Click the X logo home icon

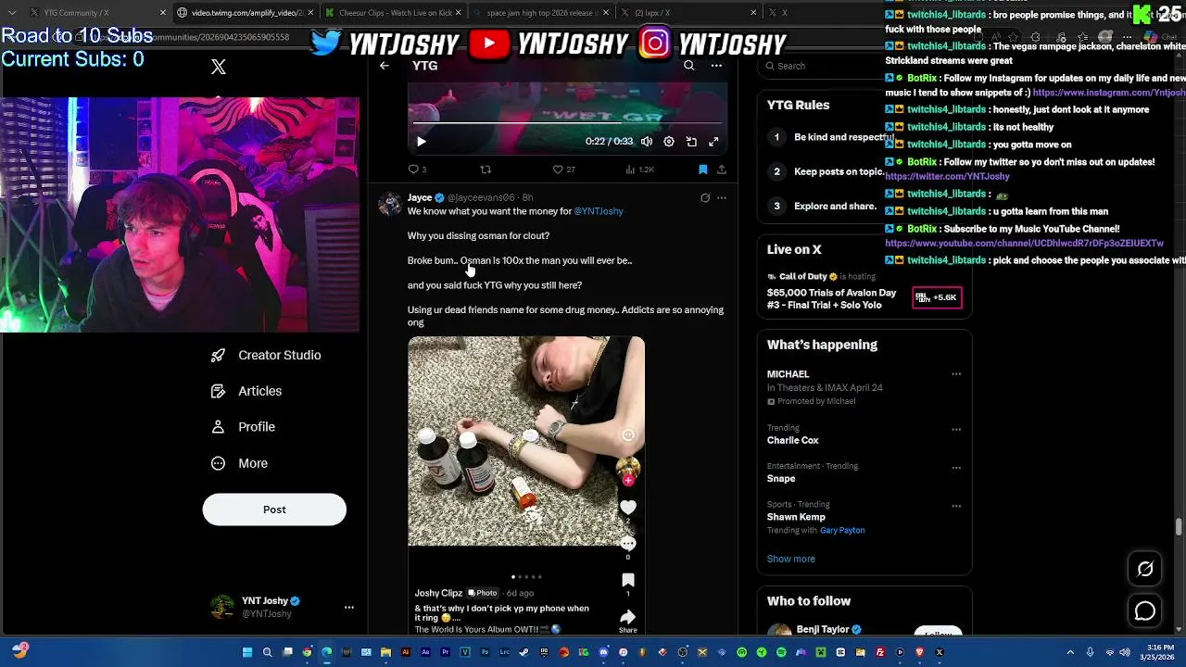tap(219, 67)
